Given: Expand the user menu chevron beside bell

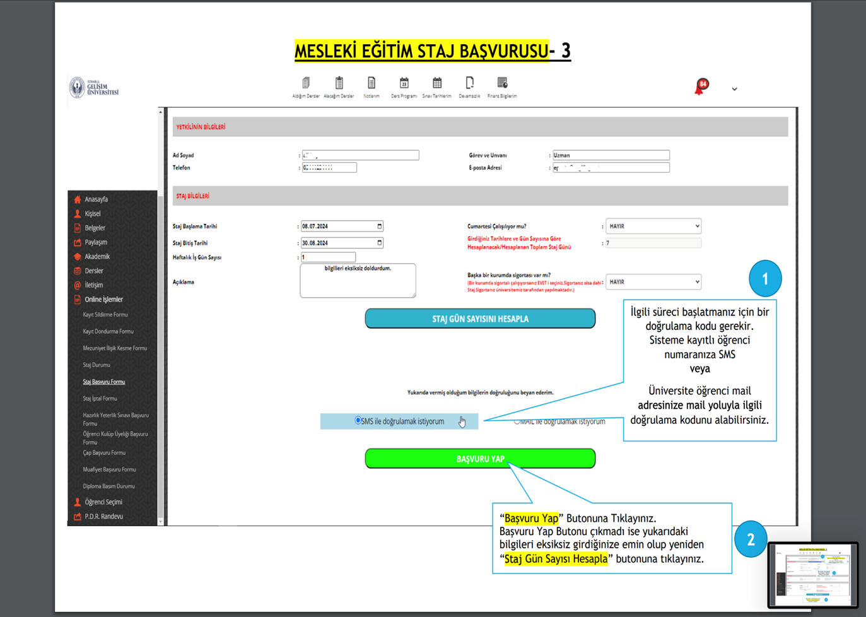Looking at the screenshot, I should pyautogui.click(x=734, y=89).
